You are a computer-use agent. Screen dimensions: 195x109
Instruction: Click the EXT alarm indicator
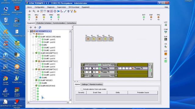click(x=144, y=17)
